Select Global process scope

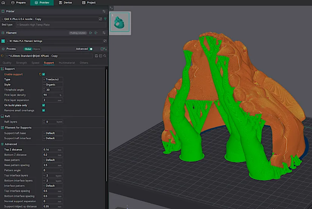(28, 49)
